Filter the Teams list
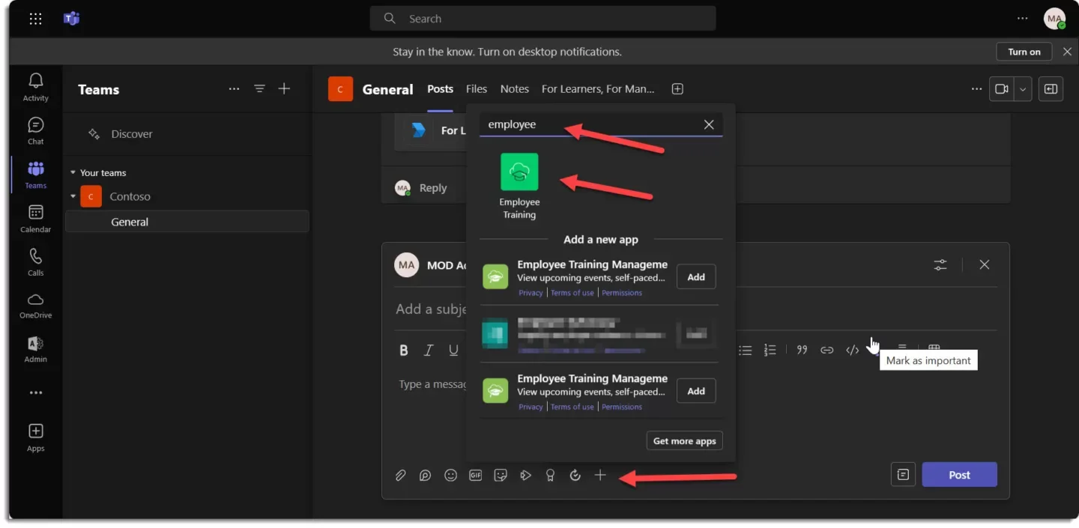The image size is (1079, 528). pyautogui.click(x=259, y=88)
